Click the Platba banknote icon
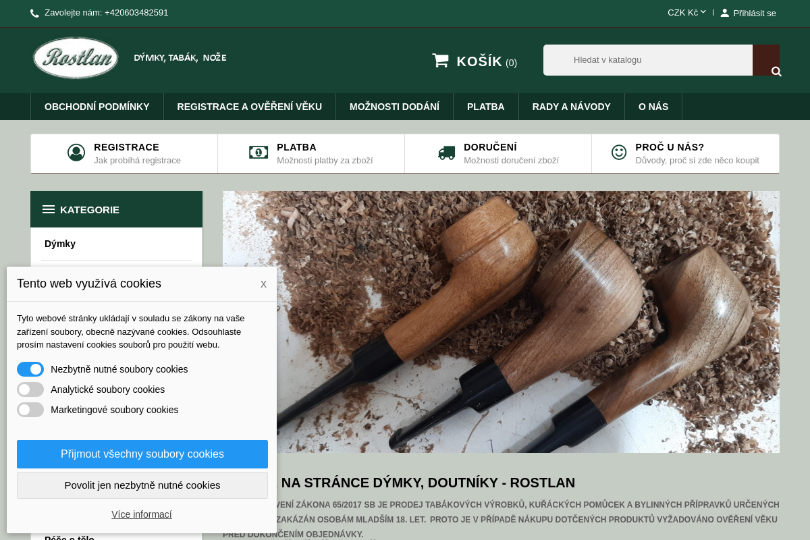810x540 pixels. coord(259,153)
